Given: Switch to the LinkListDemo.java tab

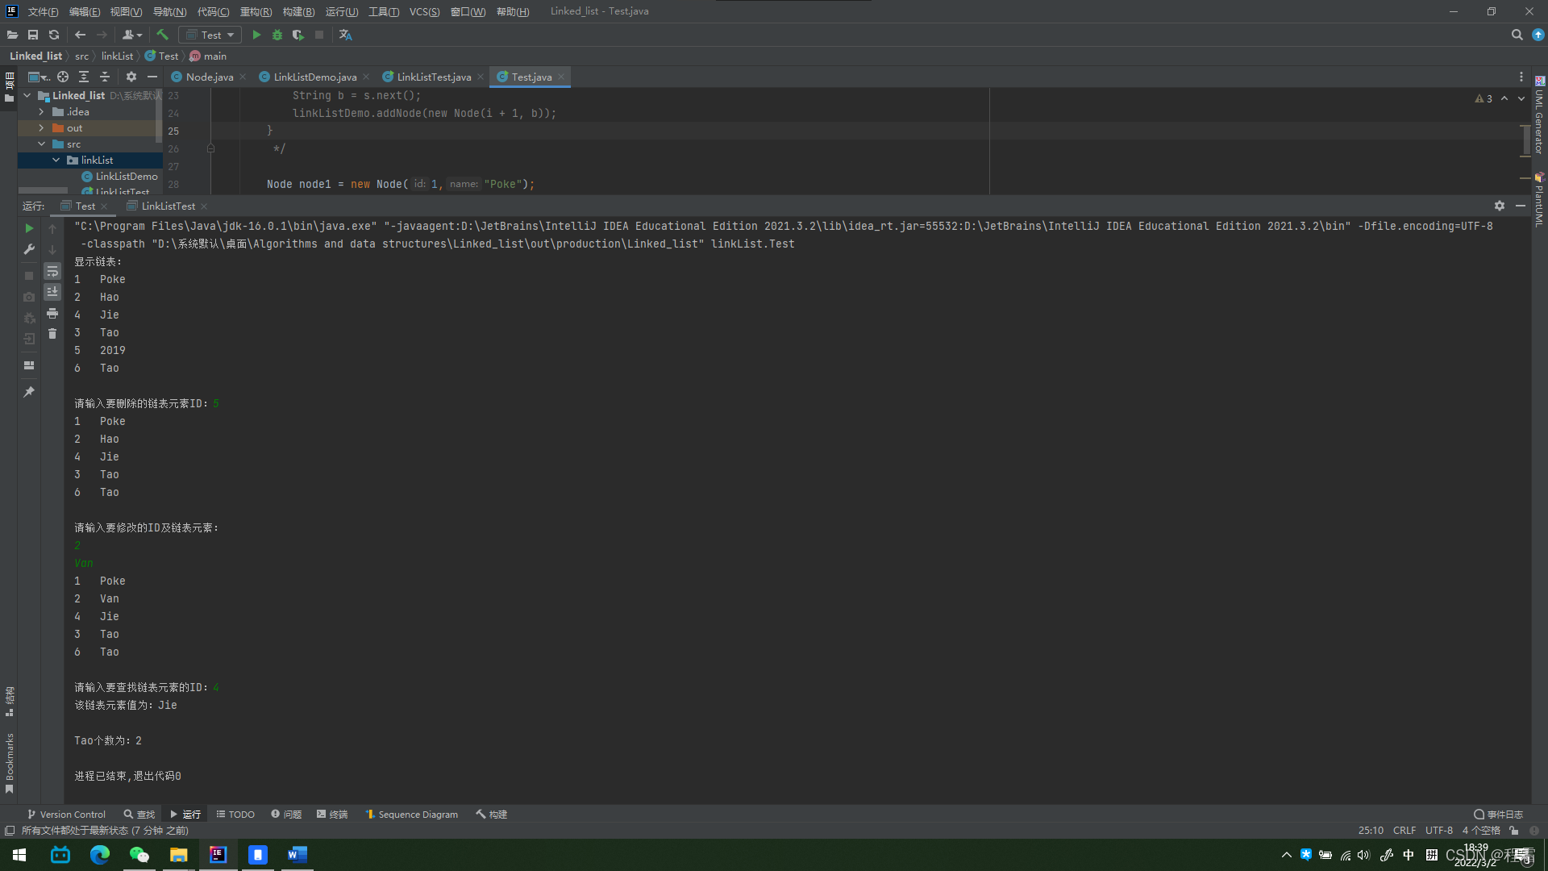Looking at the screenshot, I should pyautogui.click(x=314, y=77).
